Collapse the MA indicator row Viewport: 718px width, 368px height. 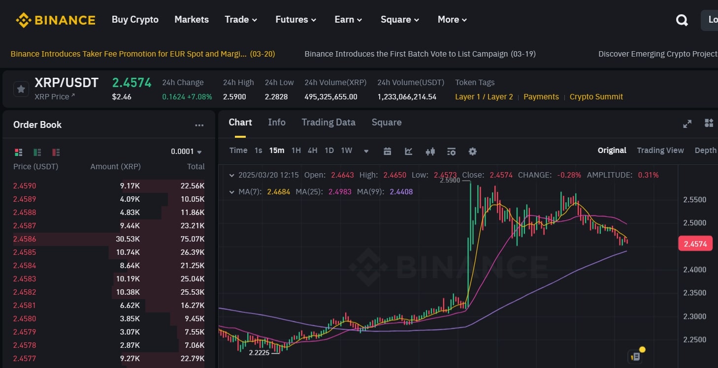(x=232, y=191)
